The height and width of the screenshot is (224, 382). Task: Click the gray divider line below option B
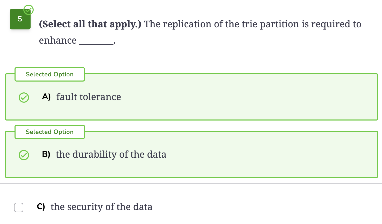[191, 184]
